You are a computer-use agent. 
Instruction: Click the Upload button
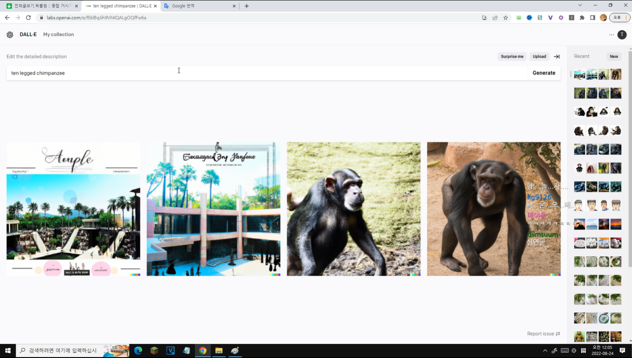539,56
